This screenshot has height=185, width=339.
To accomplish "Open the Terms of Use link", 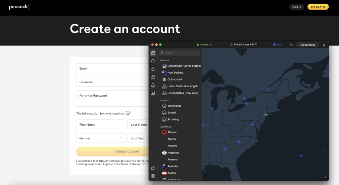I will [x=128, y=164].
